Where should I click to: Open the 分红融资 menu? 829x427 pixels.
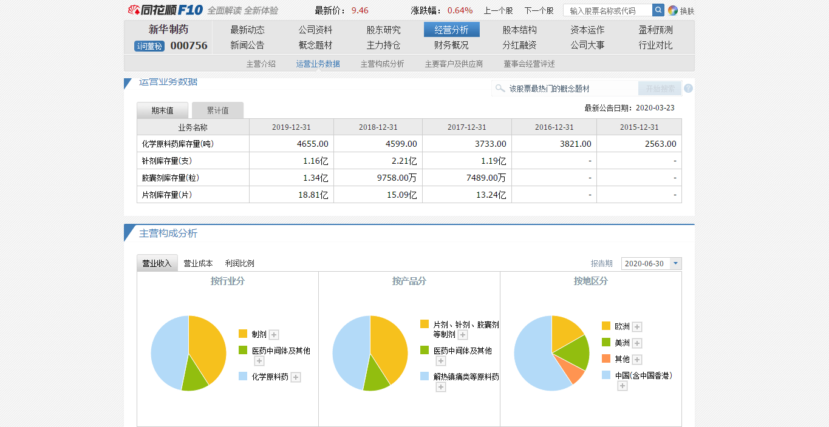(519, 45)
